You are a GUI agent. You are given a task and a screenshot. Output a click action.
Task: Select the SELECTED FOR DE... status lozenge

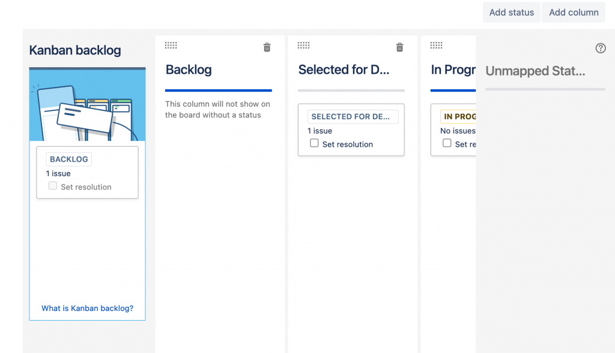click(x=353, y=117)
